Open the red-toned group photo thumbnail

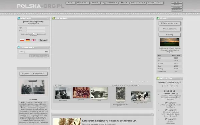click(81, 93)
